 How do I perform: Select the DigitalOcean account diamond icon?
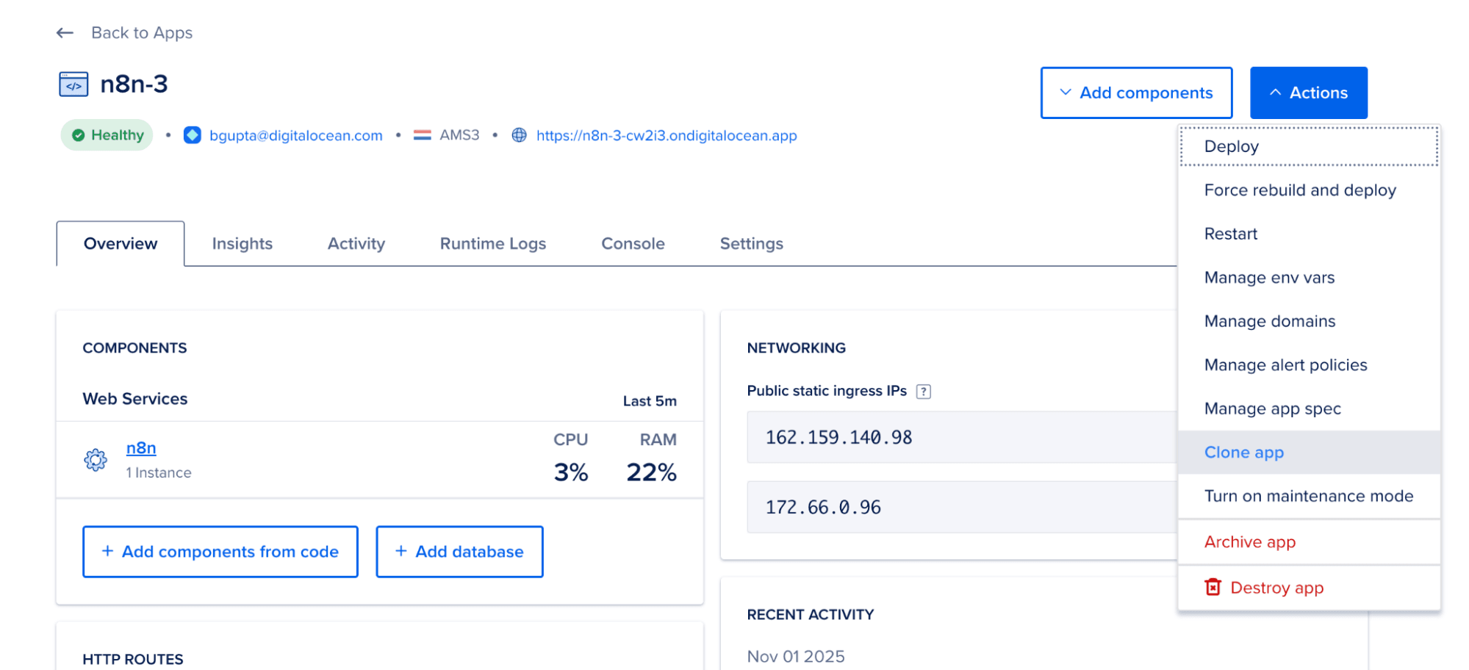pyautogui.click(x=192, y=135)
